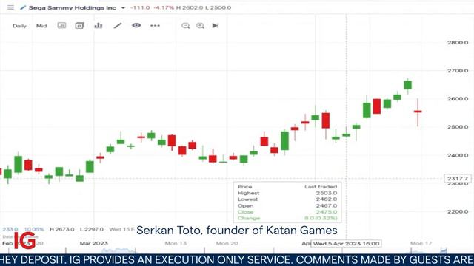Jump to latest candle with skip-forward icon
This screenshot has height=266, width=474.
click(x=216, y=26)
